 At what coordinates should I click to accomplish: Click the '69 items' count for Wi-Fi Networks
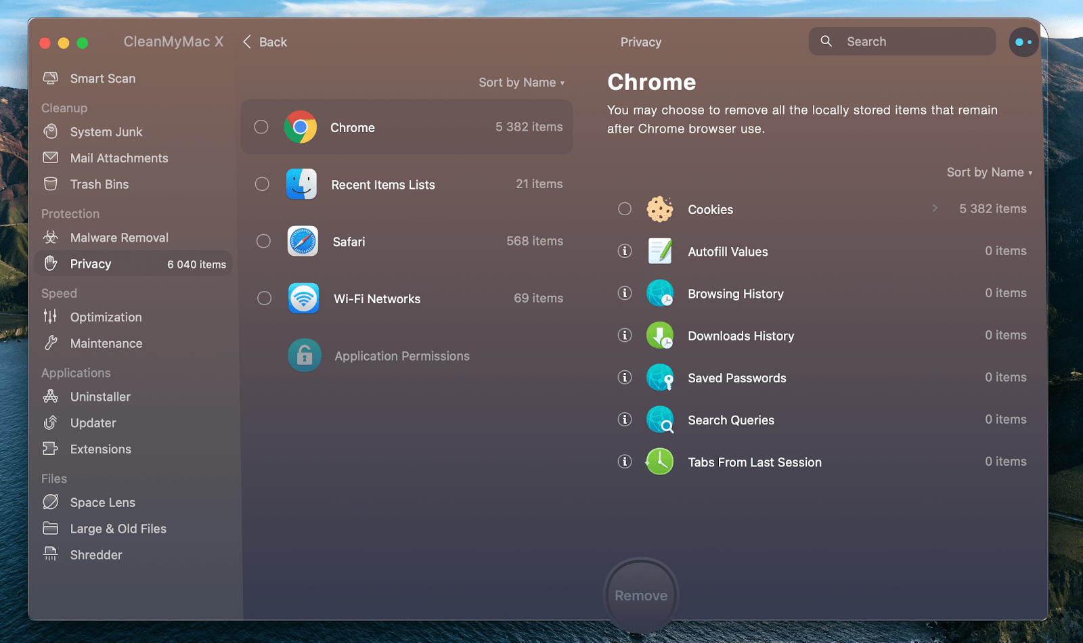(x=538, y=298)
